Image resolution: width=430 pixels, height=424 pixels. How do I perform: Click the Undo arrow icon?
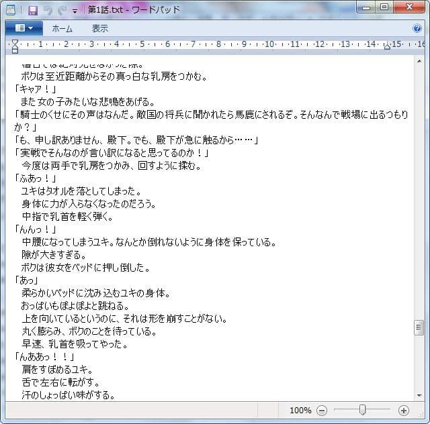coord(47,10)
